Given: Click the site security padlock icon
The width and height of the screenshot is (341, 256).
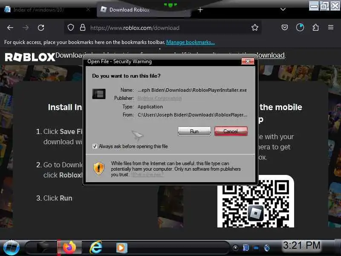Looking at the screenshot, I should click(x=83, y=28).
